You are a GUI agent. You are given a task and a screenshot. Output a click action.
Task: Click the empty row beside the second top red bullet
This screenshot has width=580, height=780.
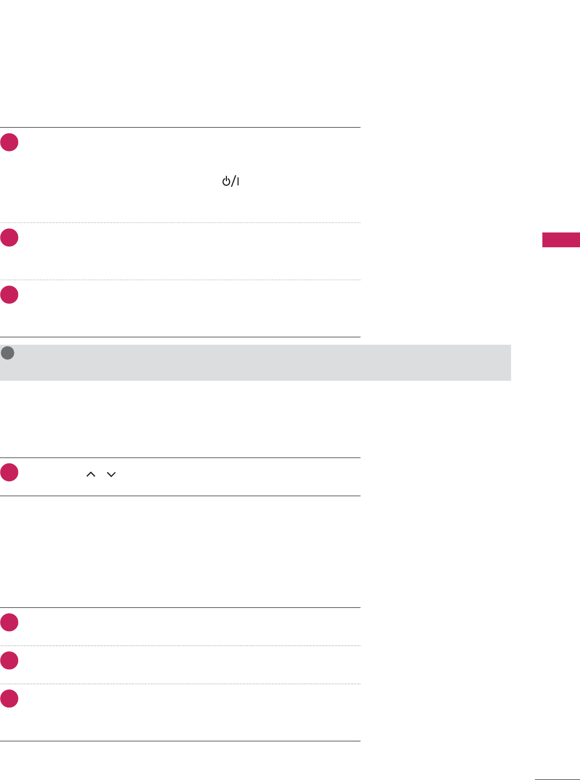tap(190, 252)
